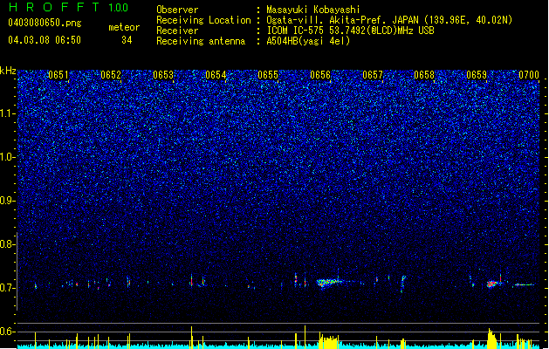Image resolution: width=549 pixels, height=349 pixels.
Task: Click the 0700 time marker
Action: [x=529, y=75]
